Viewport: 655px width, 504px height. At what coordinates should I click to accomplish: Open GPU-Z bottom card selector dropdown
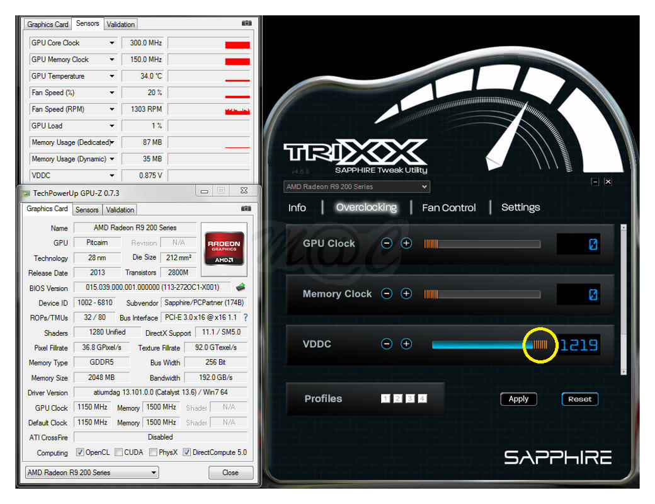click(x=92, y=472)
